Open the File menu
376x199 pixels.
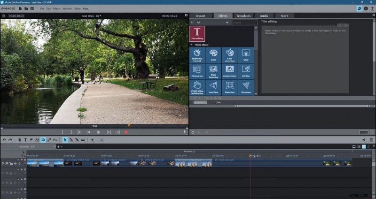[42, 8]
